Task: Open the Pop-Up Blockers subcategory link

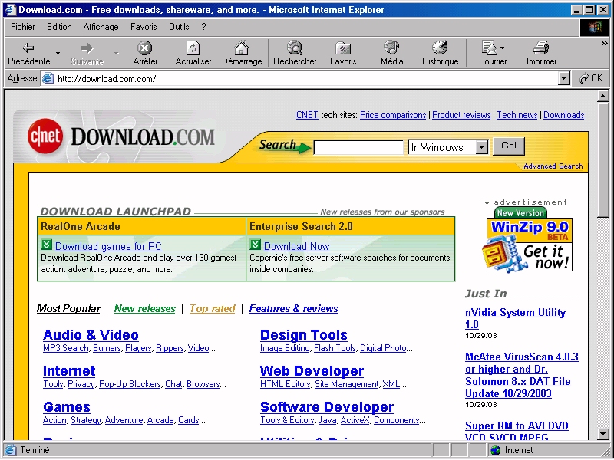Action: 130,384
